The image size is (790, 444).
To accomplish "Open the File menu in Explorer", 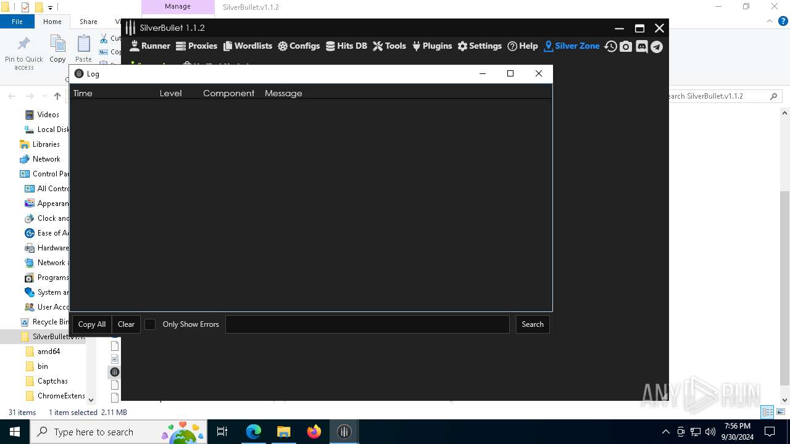I will pyautogui.click(x=17, y=22).
